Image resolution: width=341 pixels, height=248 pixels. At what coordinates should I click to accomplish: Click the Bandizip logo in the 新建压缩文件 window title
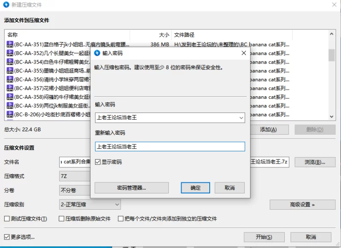coord(6,5)
